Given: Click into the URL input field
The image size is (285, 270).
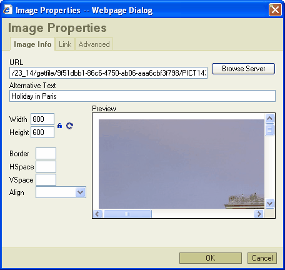Looking at the screenshot, I should (x=108, y=73).
